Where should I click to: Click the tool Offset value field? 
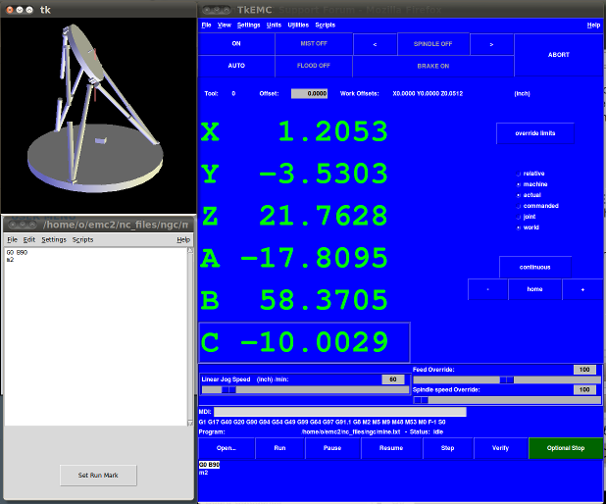309,93
